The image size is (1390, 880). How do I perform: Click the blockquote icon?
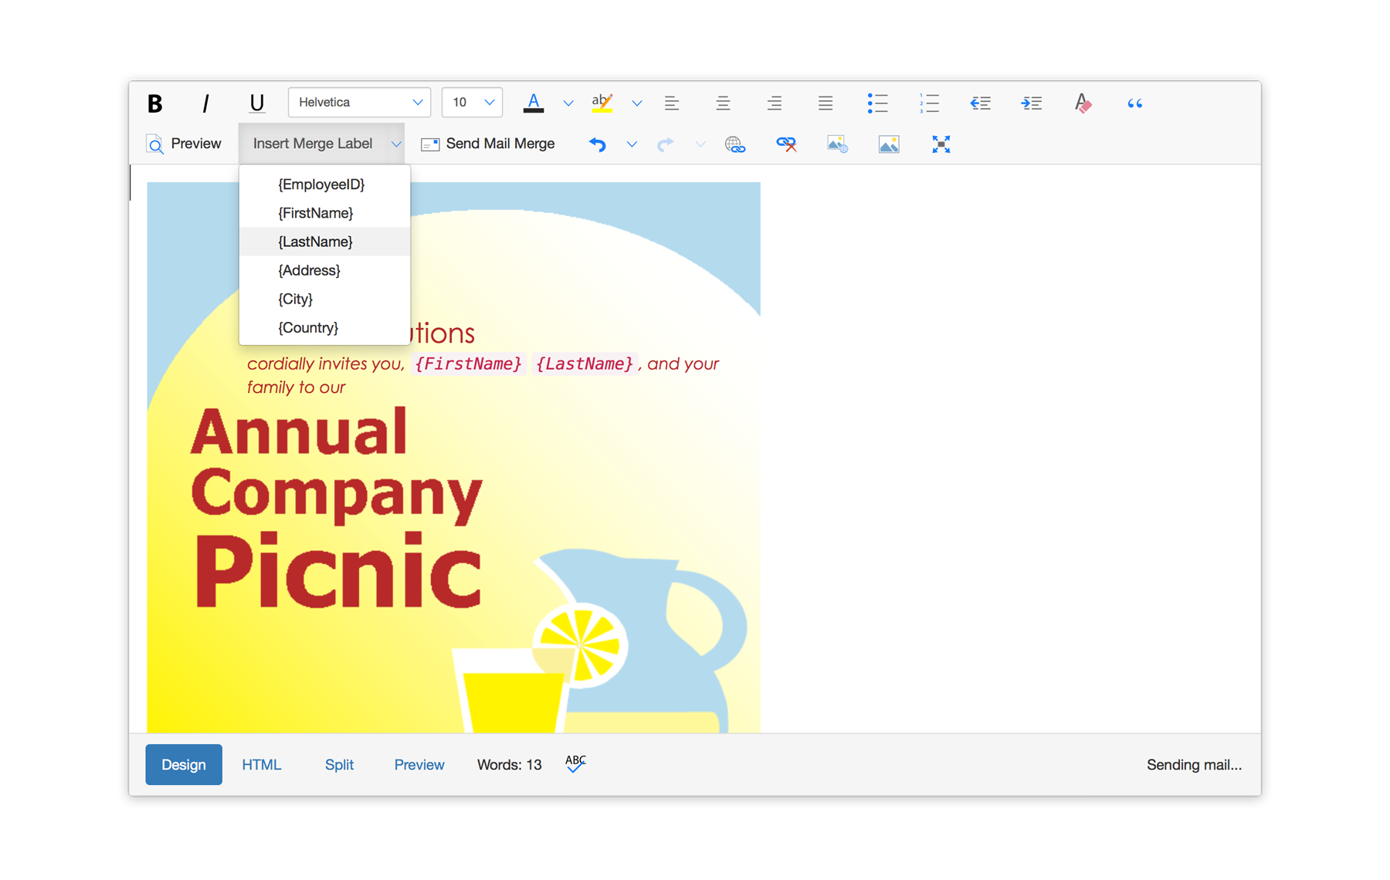[x=1134, y=103]
